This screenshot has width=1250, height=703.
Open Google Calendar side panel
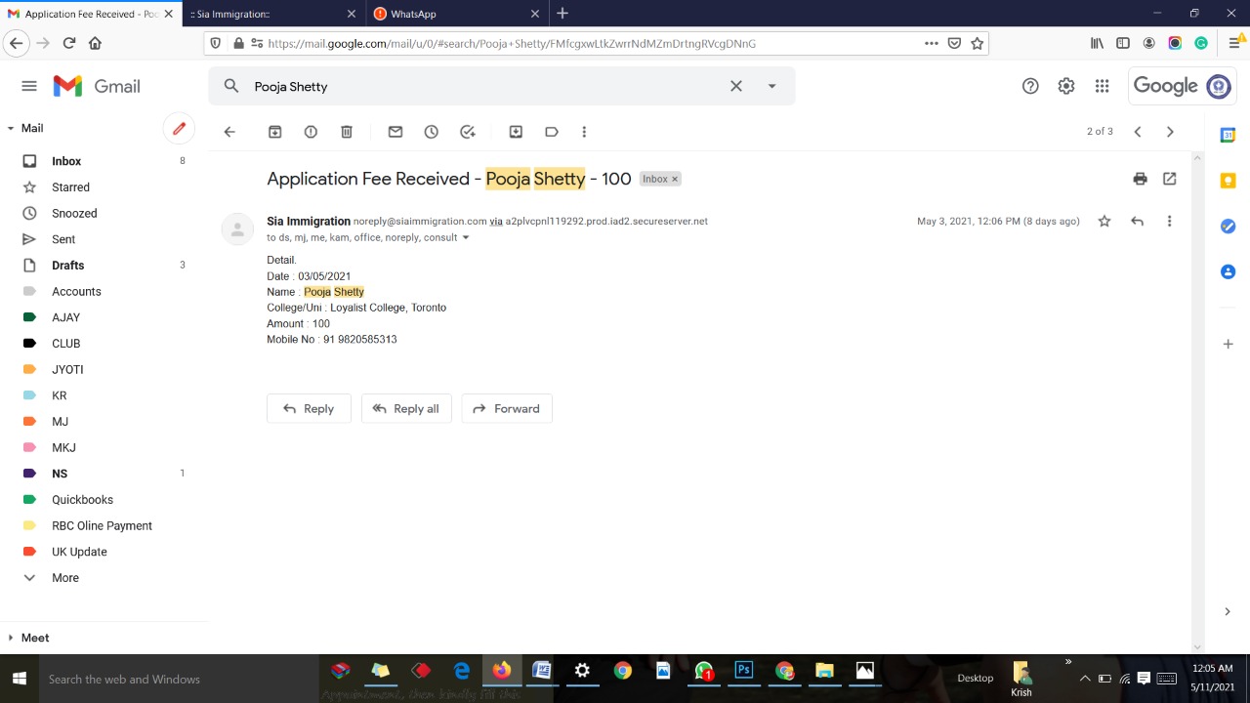tap(1229, 135)
